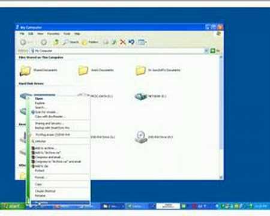Open the Help menu
The image size is (270, 216).
[77, 34]
